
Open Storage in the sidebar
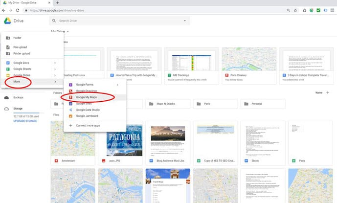click(x=18, y=109)
